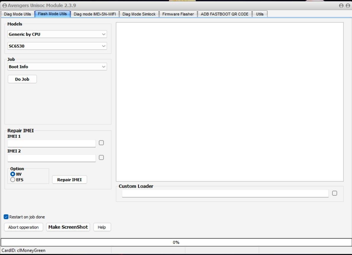The image size is (352, 255).
Task: Expand the Generic by CPU model dropdown
Action: (57, 34)
